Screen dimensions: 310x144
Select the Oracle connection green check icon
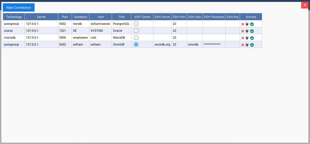click(x=252, y=31)
